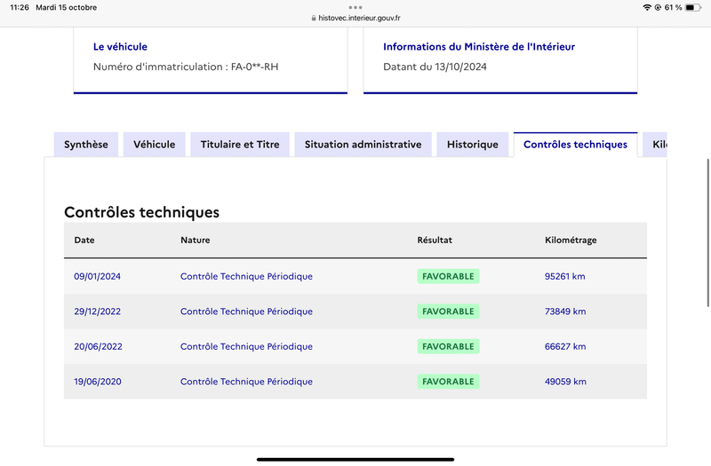Click the 73849 km mileage value
The image size is (711, 466).
pos(565,312)
